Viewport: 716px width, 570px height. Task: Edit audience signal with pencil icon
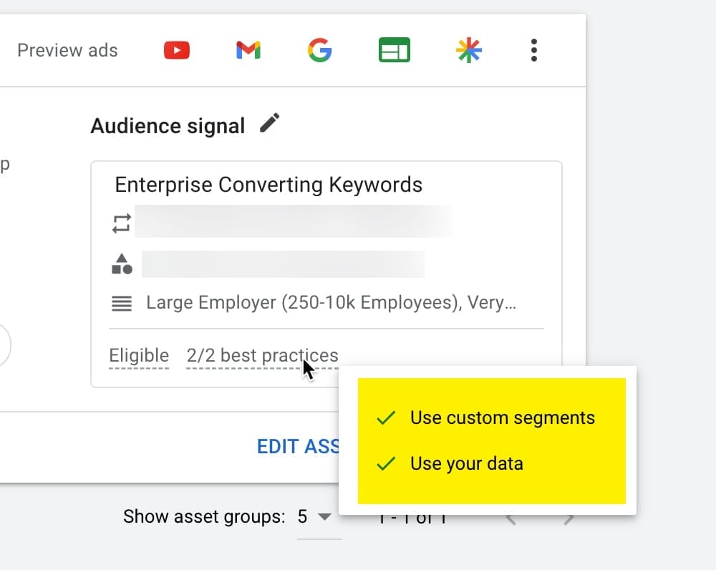coord(269,124)
